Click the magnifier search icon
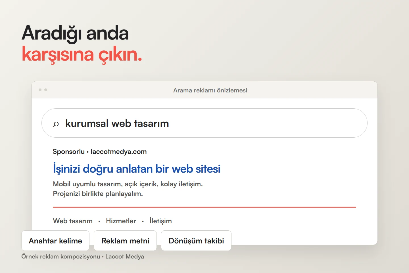The height and width of the screenshot is (273, 409). pyautogui.click(x=56, y=124)
